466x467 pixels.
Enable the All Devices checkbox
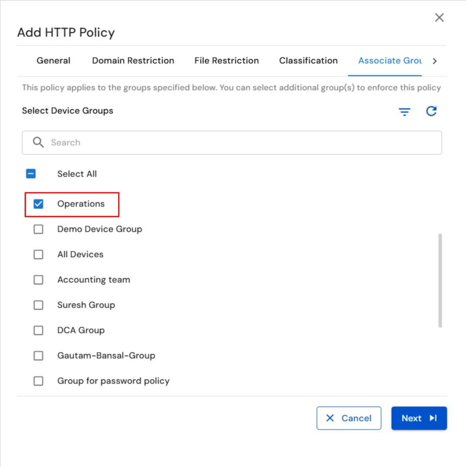pos(38,254)
